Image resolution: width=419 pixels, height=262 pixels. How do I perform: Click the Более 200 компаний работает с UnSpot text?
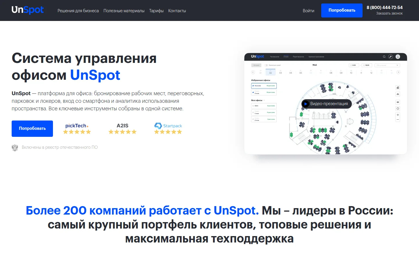click(142, 210)
